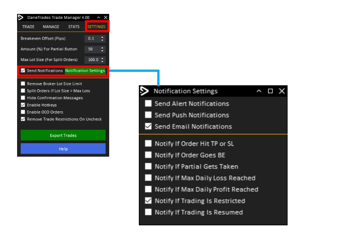
Task: Decrease Amount For Partial Button value
Action: click(x=102, y=51)
